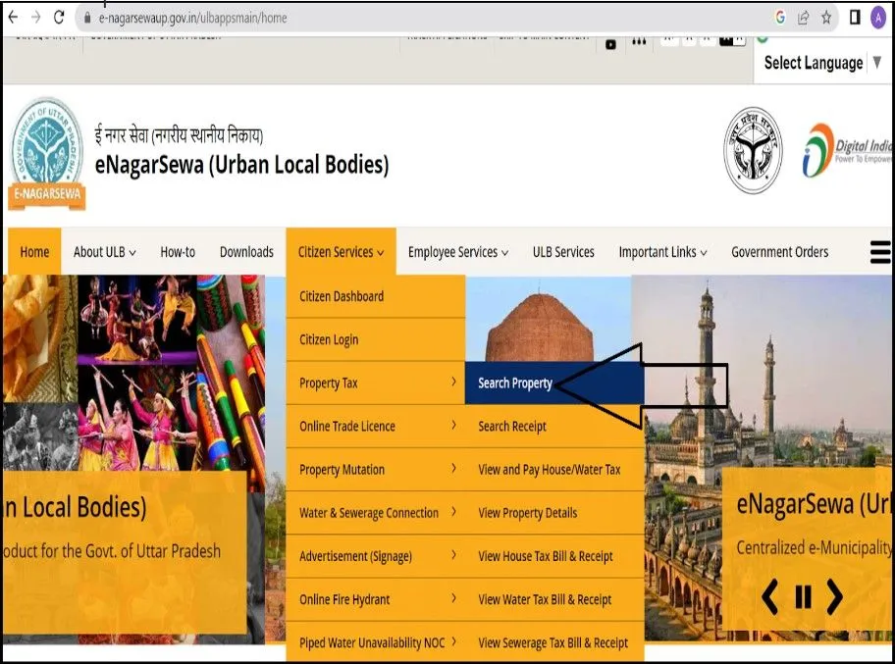This screenshot has height=664, width=895.
Task: Click the share page icon in address bar
Action: click(804, 18)
